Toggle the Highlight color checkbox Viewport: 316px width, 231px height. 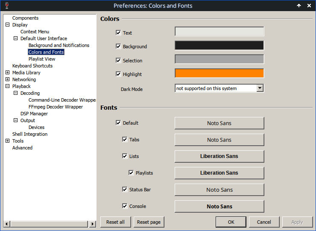pyautogui.click(x=118, y=74)
